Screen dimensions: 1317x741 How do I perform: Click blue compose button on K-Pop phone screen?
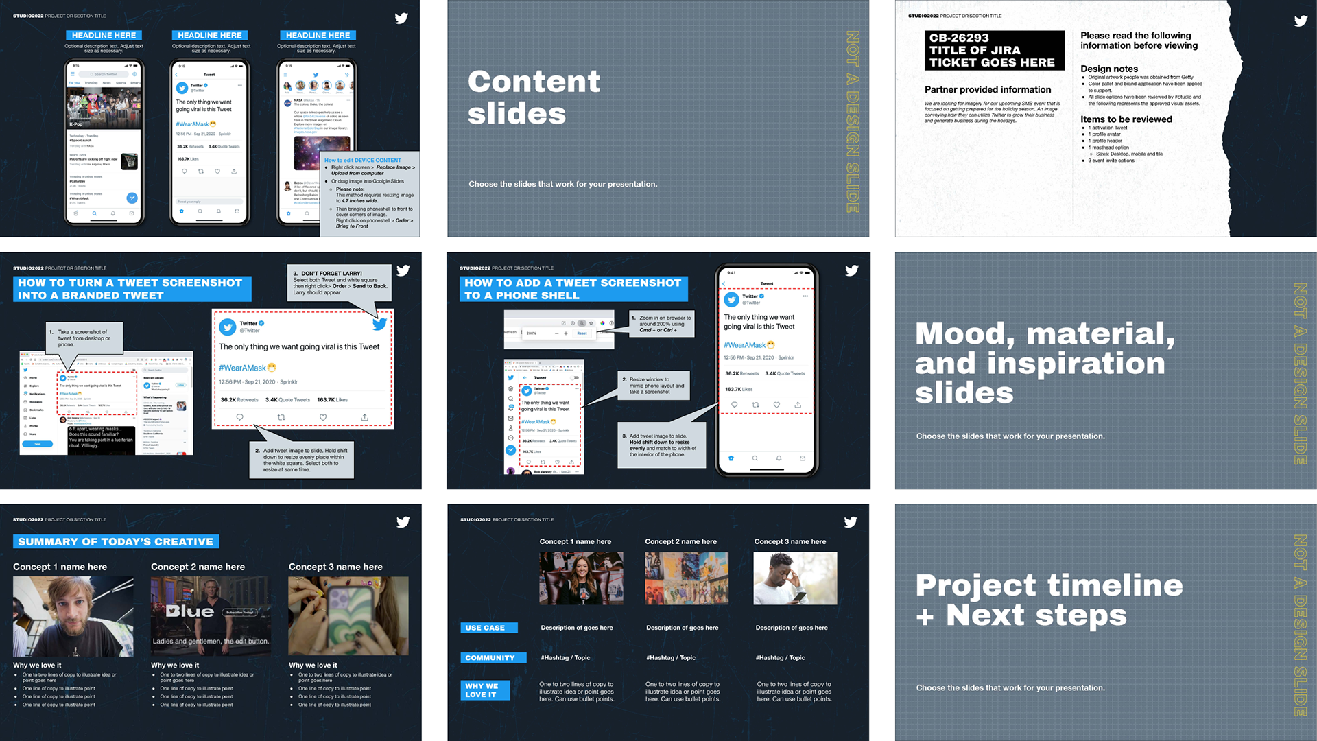coord(132,198)
